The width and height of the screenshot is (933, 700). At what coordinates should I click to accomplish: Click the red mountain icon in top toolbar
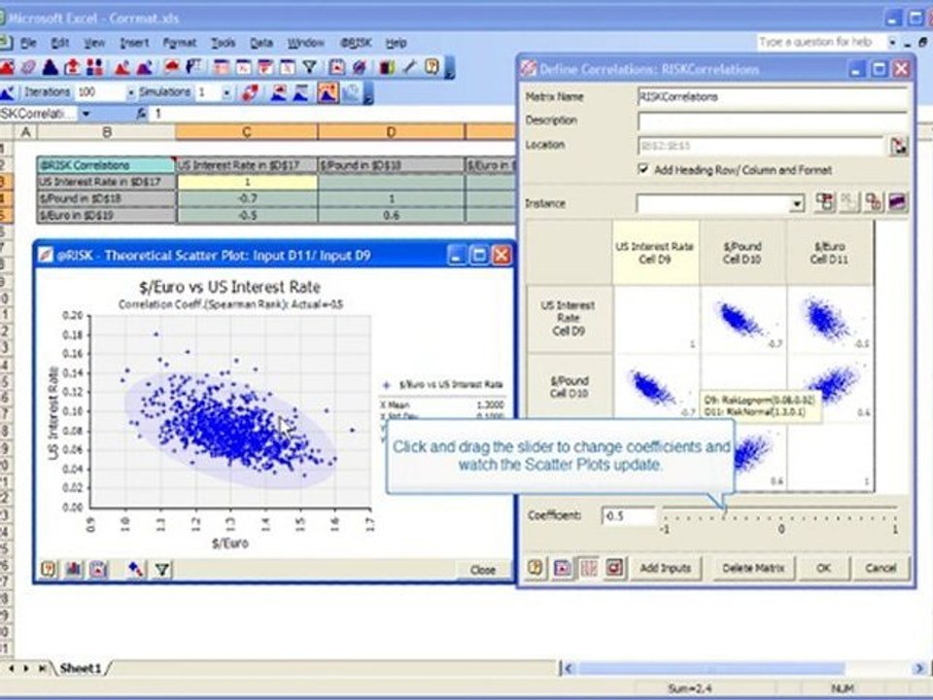[122, 67]
